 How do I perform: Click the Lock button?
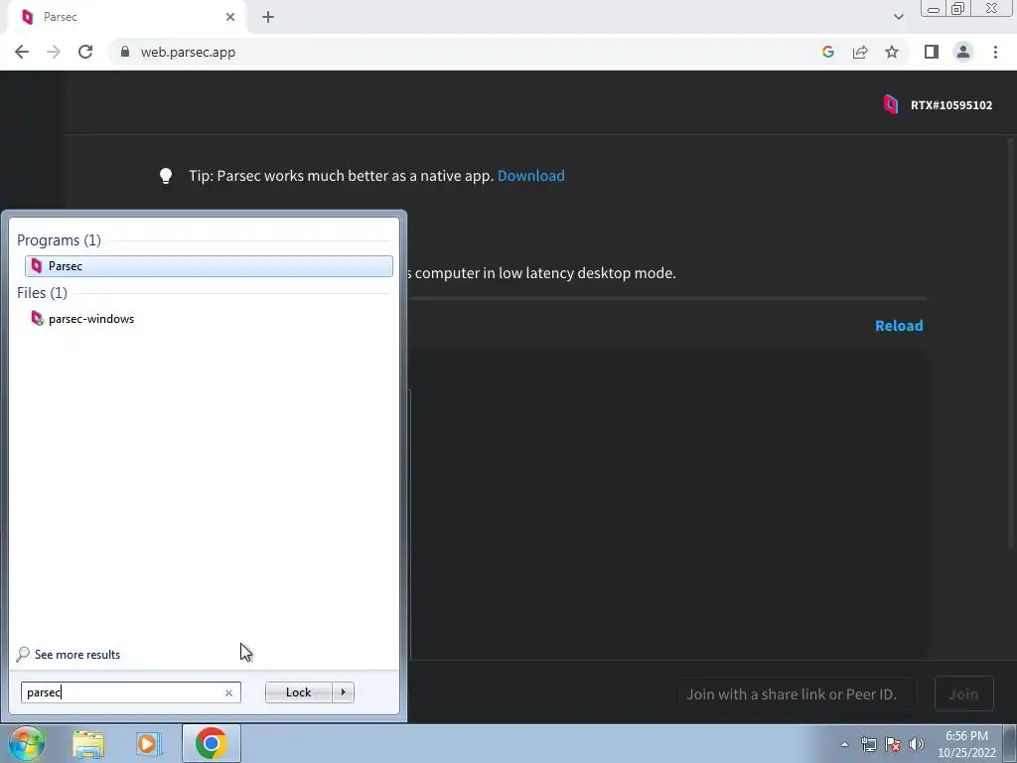point(298,692)
